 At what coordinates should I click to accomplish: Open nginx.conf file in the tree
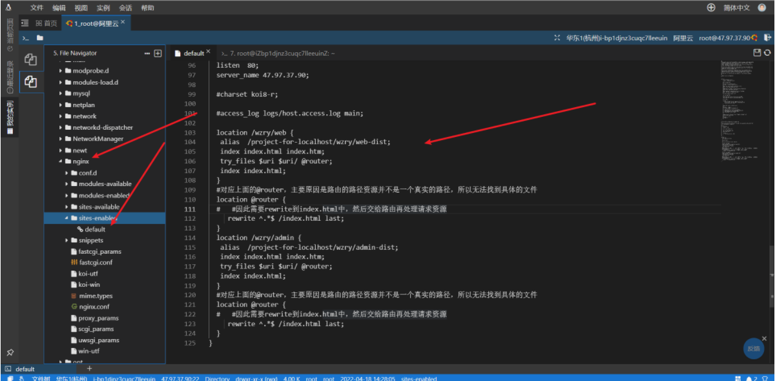(x=94, y=307)
